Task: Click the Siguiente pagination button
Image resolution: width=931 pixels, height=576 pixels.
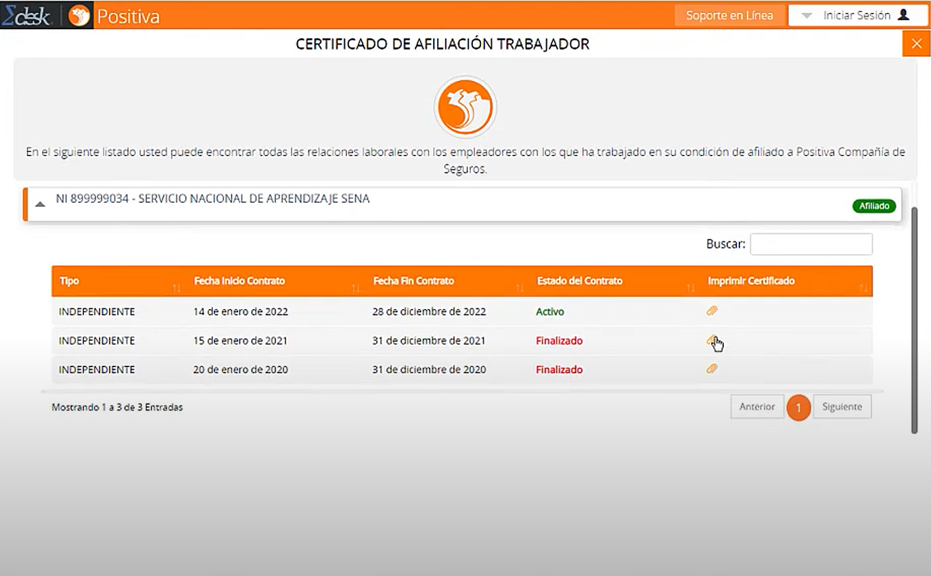Action: click(x=841, y=406)
